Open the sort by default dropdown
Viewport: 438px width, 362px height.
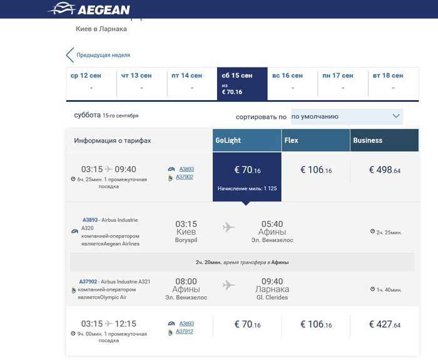pos(346,116)
